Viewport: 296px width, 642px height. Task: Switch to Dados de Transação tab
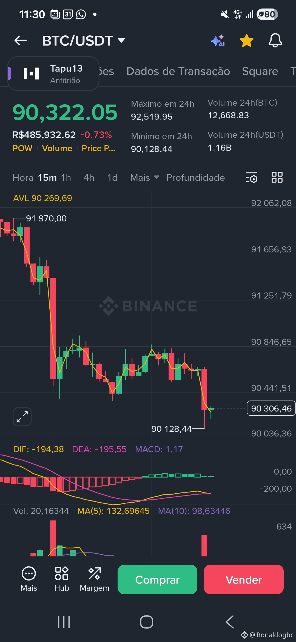178,71
